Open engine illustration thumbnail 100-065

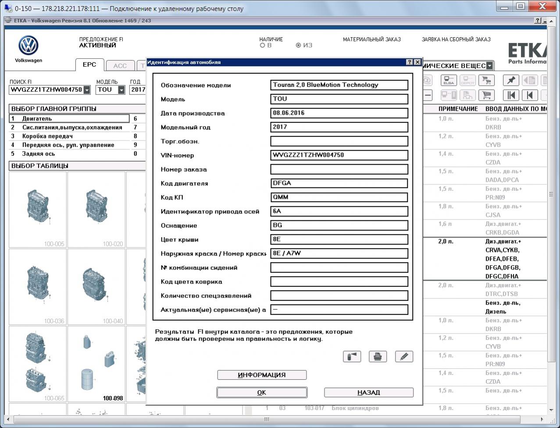click(38, 364)
